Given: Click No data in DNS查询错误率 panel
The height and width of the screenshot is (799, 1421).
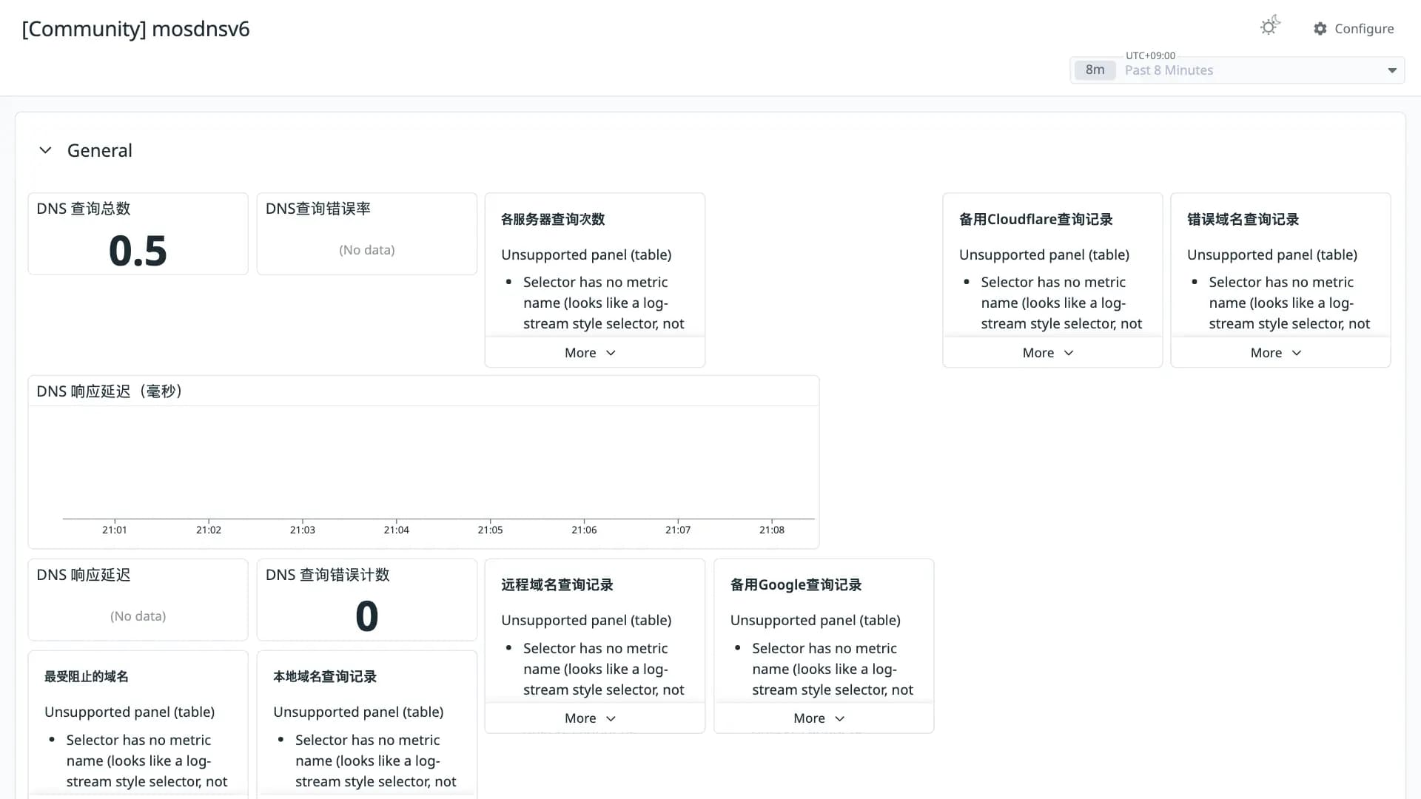Looking at the screenshot, I should [366, 250].
